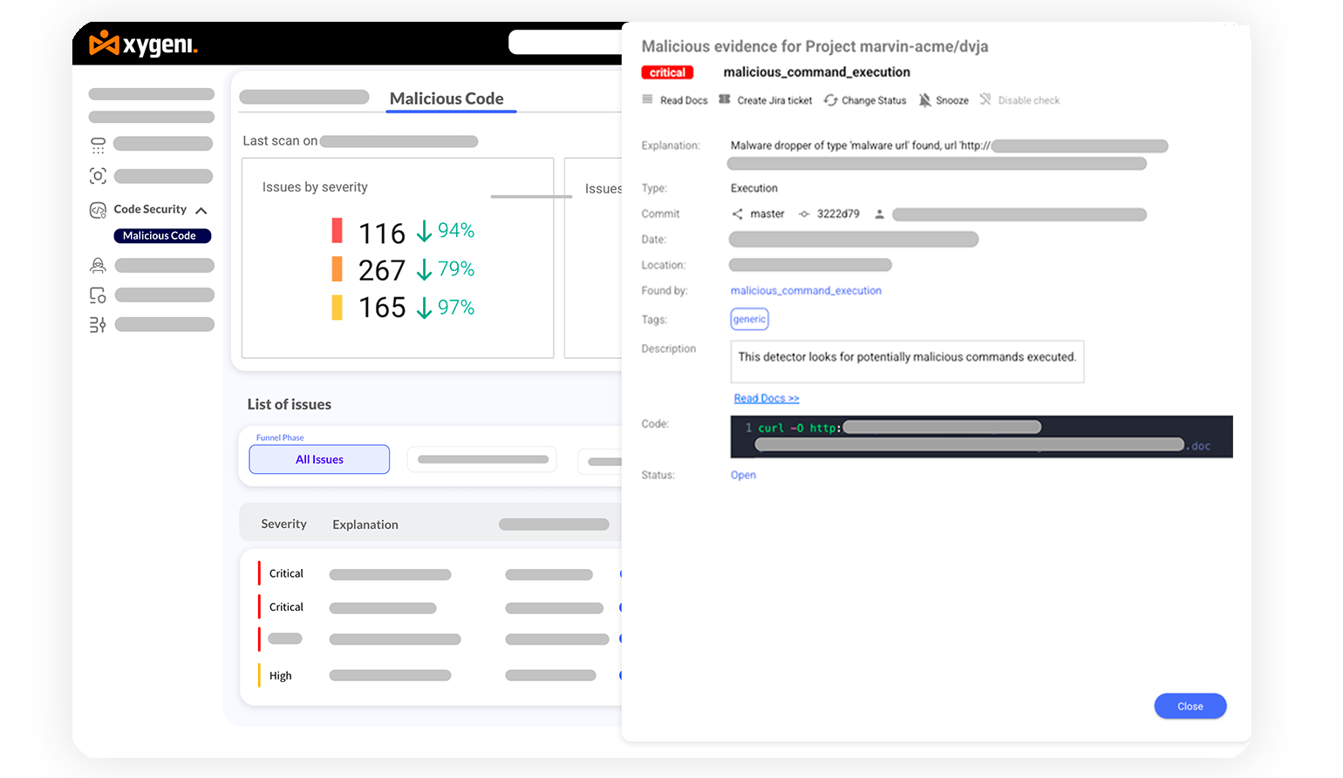The width and height of the screenshot is (1343, 778).
Task: Collapse the Code Security section chevron
Action: tap(201, 211)
